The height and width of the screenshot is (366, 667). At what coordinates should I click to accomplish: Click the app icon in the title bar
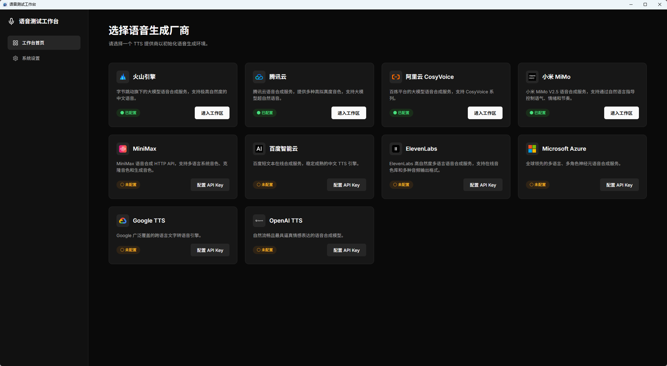[5, 4]
